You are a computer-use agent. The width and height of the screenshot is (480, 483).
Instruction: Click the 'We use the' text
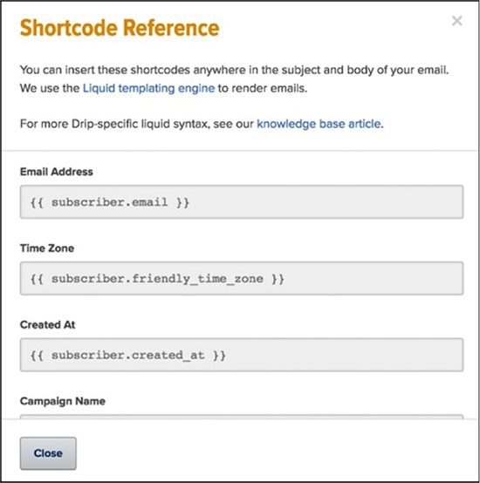click(x=50, y=88)
